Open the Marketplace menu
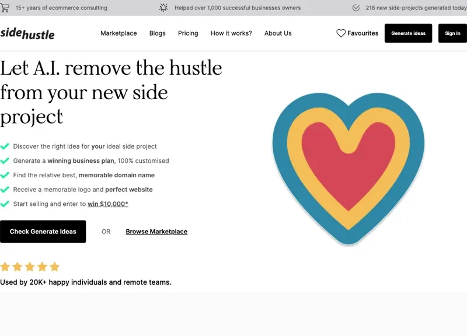467x336 pixels. click(x=119, y=33)
